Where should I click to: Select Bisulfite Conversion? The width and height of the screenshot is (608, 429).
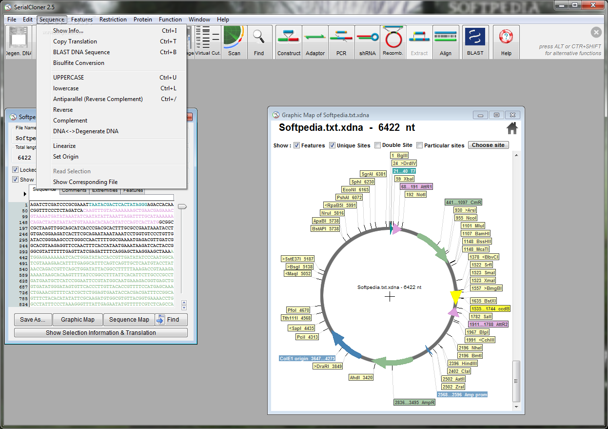112,63
